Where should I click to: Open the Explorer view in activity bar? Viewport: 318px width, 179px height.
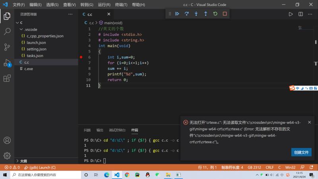[x=7, y=16]
